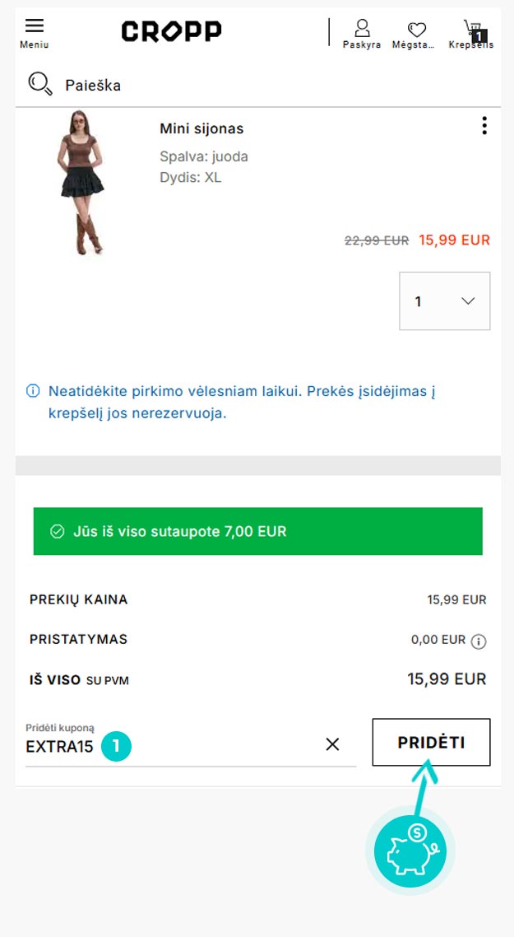The height and width of the screenshot is (937, 514).
Task: Click the PRIDĖTI coupon button
Action: point(431,742)
